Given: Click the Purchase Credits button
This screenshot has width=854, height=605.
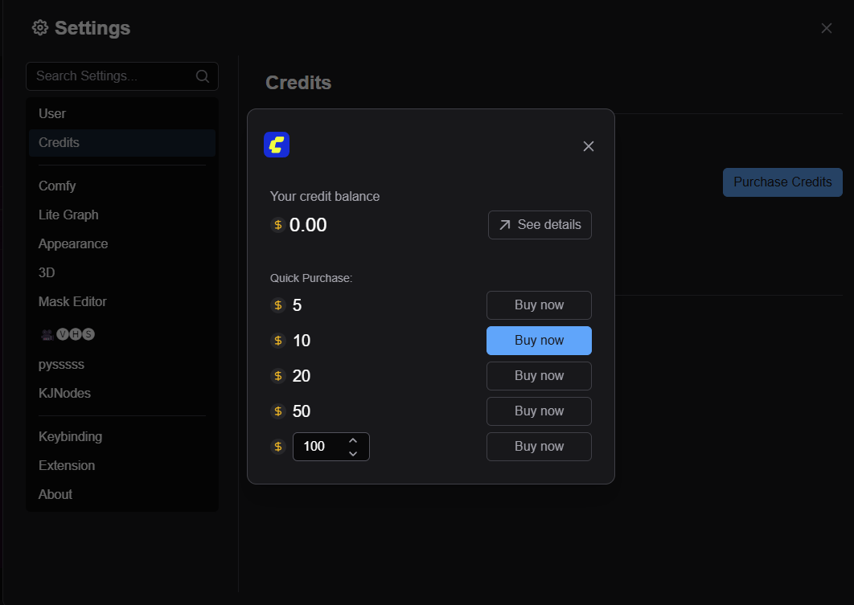Looking at the screenshot, I should coord(782,182).
